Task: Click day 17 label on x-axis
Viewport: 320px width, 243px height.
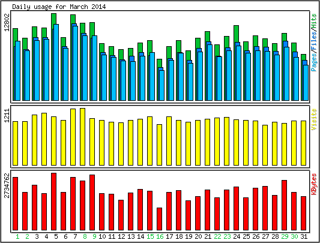Action: 169,236
